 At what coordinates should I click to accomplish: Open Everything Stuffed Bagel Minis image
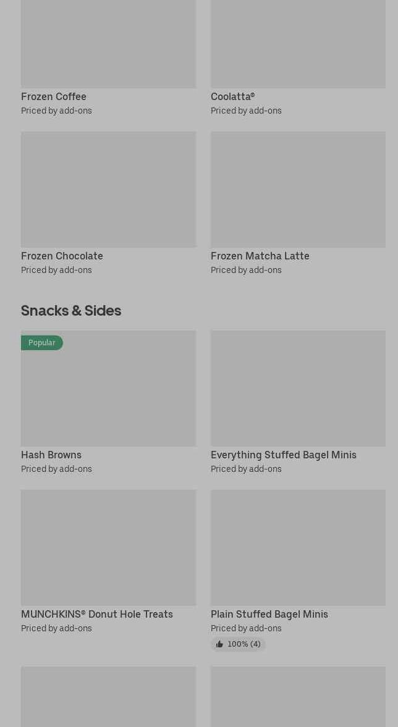point(298,388)
